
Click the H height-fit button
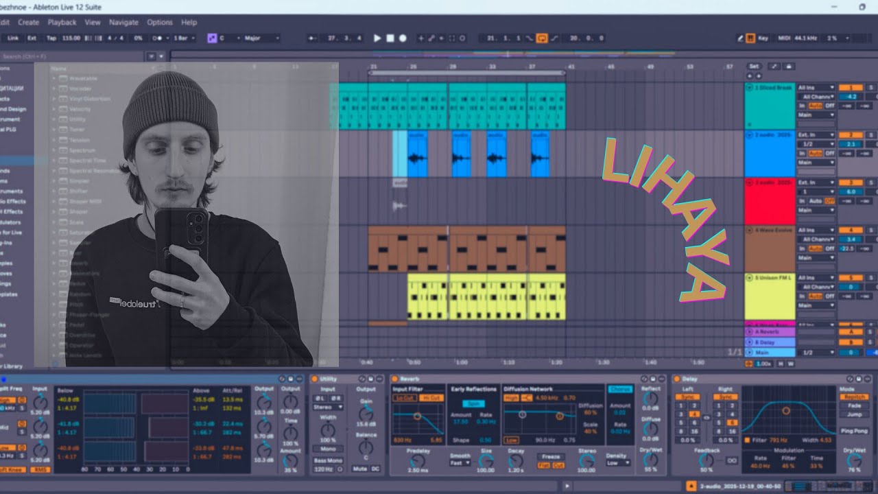[781, 364]
